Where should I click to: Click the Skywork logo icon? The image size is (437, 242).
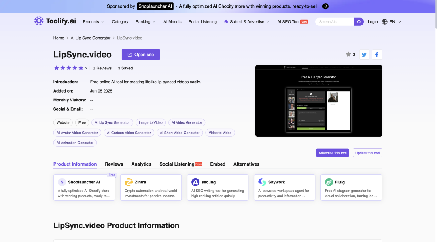[262, 182]
